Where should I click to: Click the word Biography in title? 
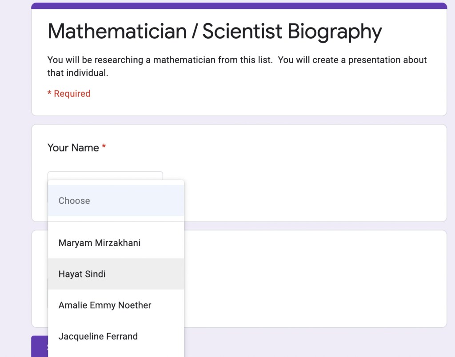[335, 32]
